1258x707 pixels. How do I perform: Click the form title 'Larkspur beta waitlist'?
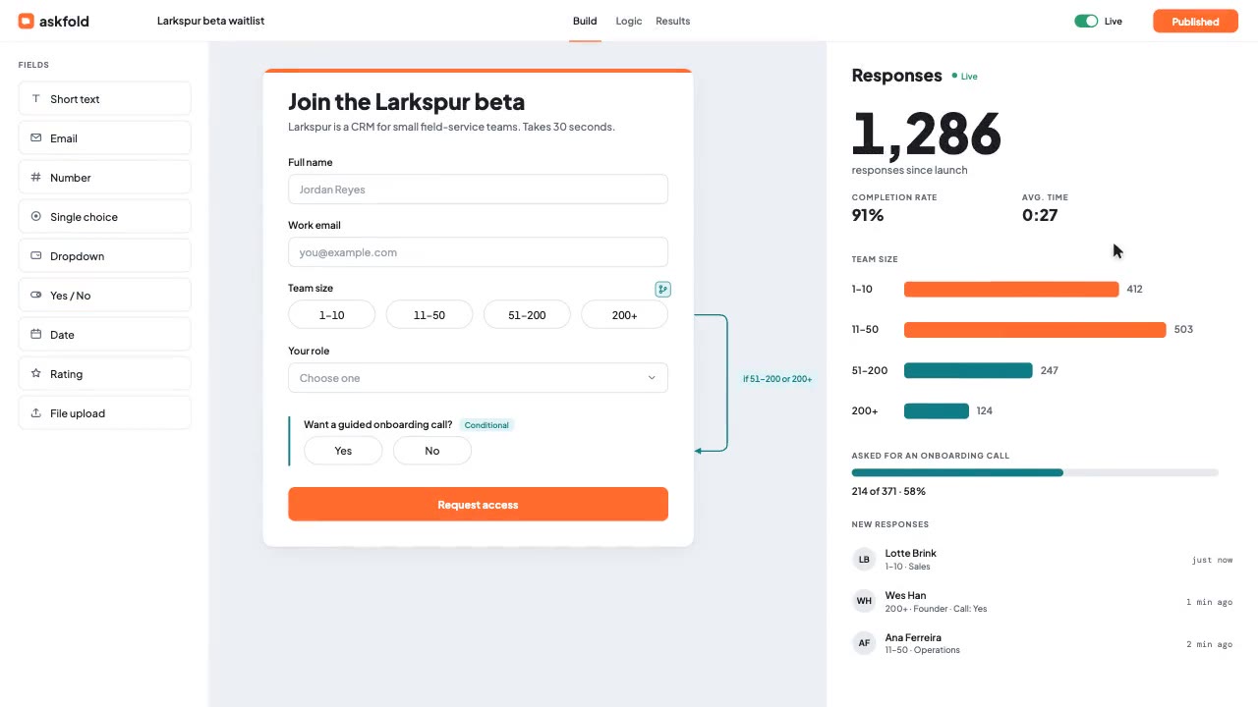pyautogui.click(x=210, y=21)
